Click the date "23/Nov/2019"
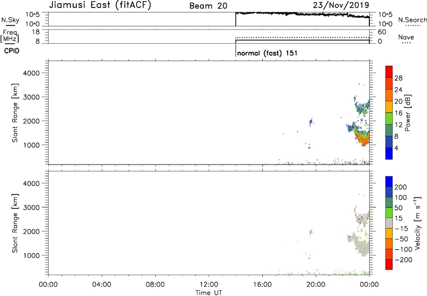Screen dimensions: 427x296 click(341, 5)
